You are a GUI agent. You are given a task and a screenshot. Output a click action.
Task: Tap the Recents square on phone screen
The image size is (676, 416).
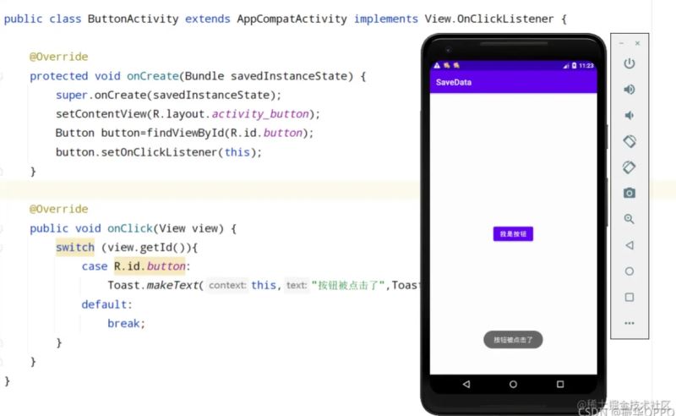[x=559, y=384]
